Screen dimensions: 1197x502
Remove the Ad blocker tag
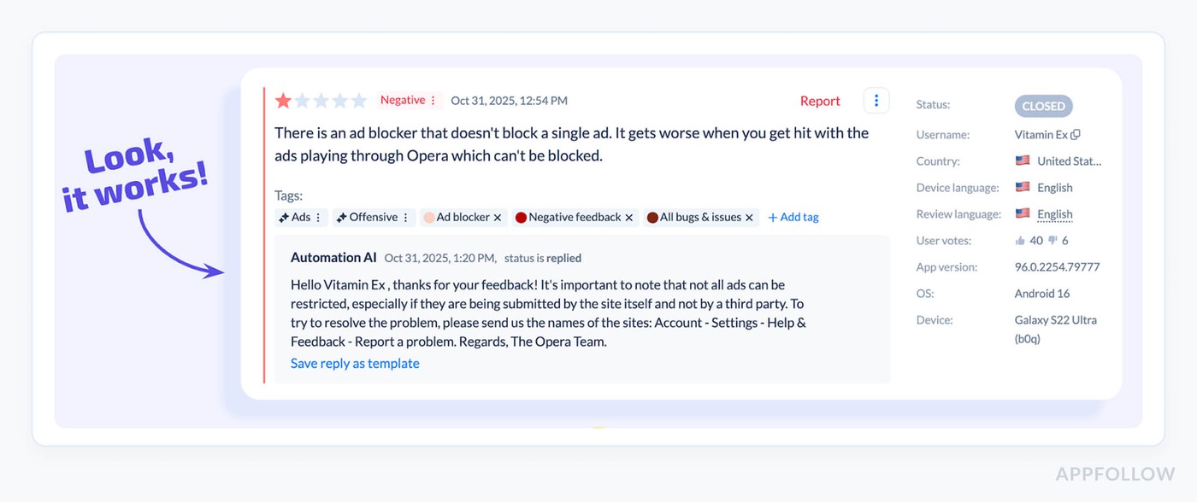(x=498, y=218)
